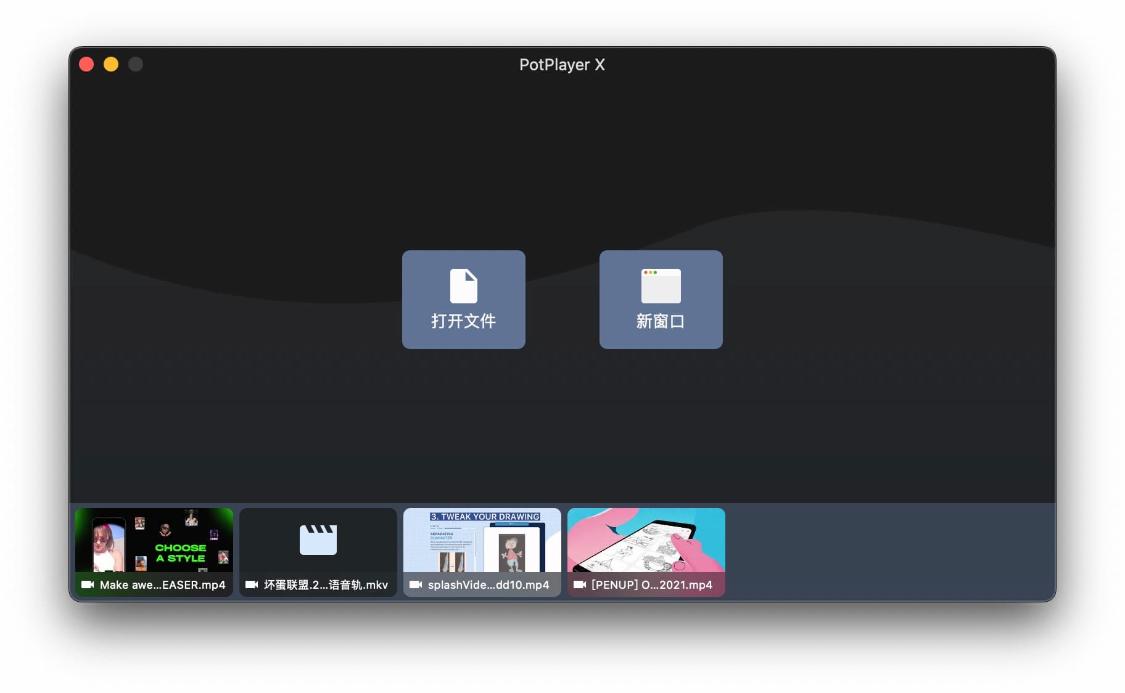
Task: Open the splashVide...dd10.mp4 thumbnail
Action: [x=482, y=552]
